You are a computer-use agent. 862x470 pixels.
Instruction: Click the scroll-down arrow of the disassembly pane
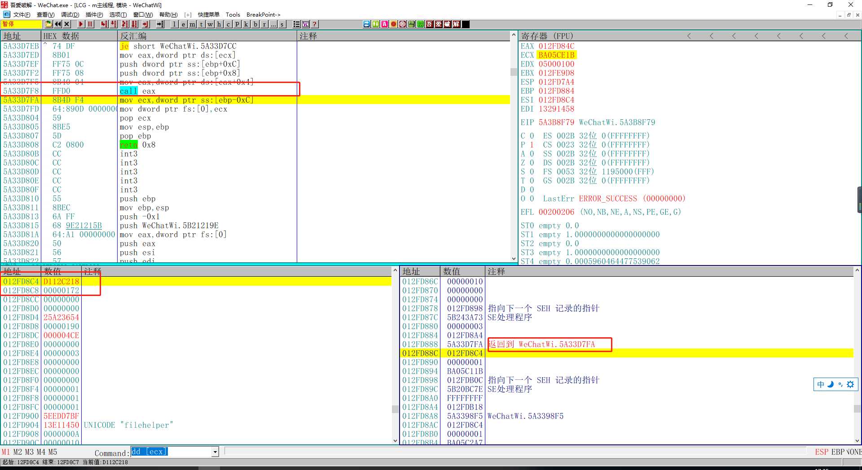coord(514,258)
